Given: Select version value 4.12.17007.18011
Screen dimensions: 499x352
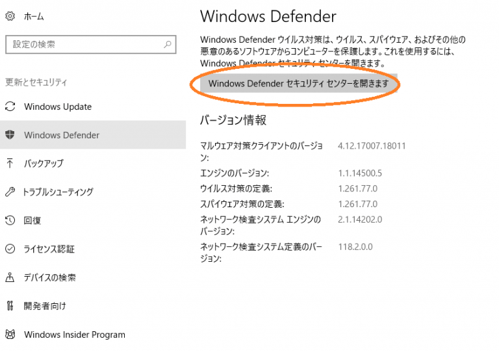Looking at the screenshot, I should point(372,146).
